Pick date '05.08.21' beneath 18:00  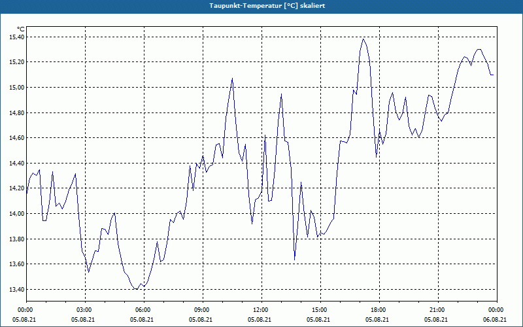pyautogui.click(x=377, y=319)
